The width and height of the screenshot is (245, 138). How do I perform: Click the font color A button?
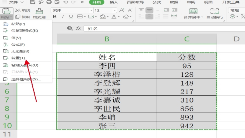pos(114,17)
